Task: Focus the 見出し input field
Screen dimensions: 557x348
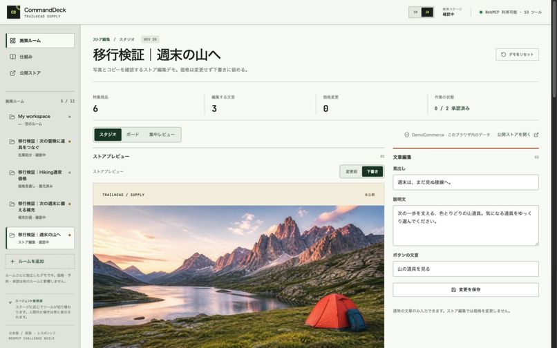Action: [466, 182]
